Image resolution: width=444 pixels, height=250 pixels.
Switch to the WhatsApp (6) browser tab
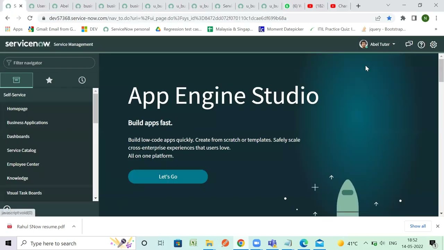click(293, 6)
